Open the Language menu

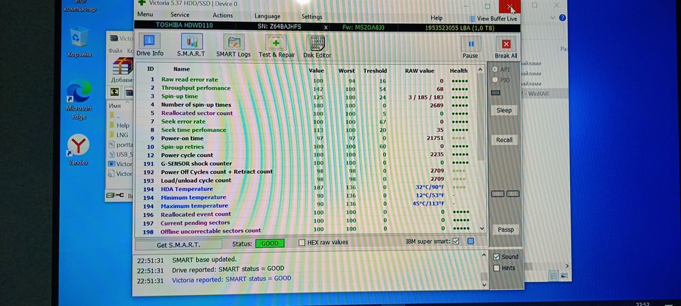[267, 16]
